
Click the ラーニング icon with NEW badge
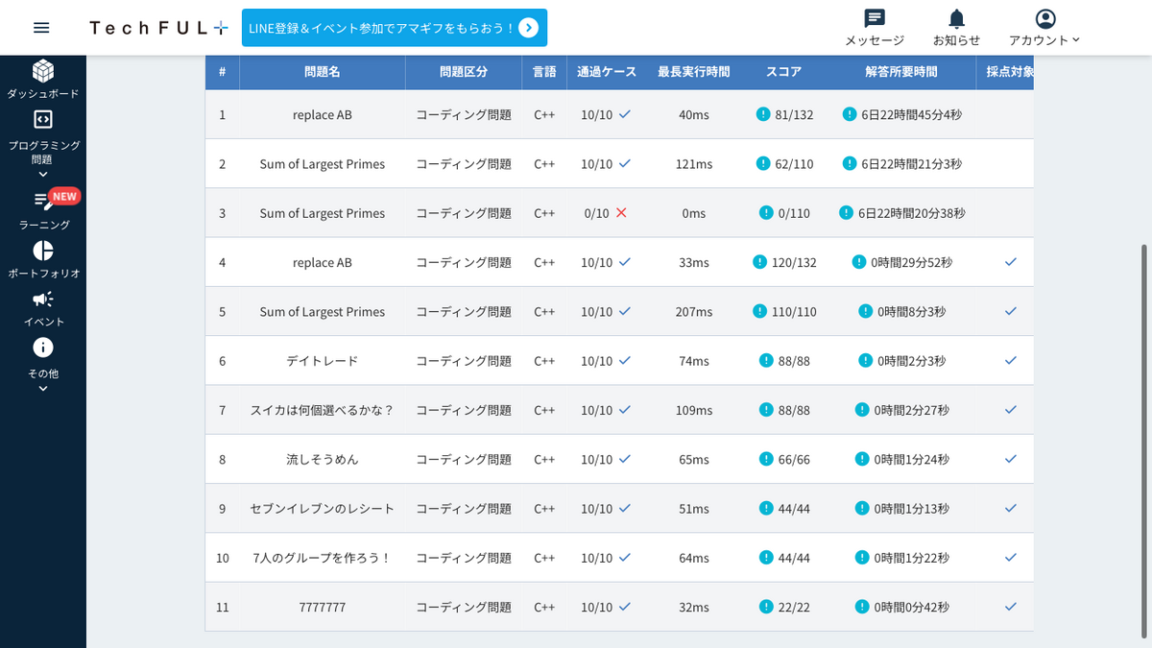point(43,201)
